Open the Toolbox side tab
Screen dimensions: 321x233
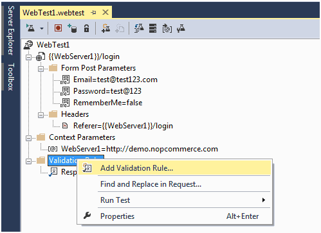coord(11,76)
